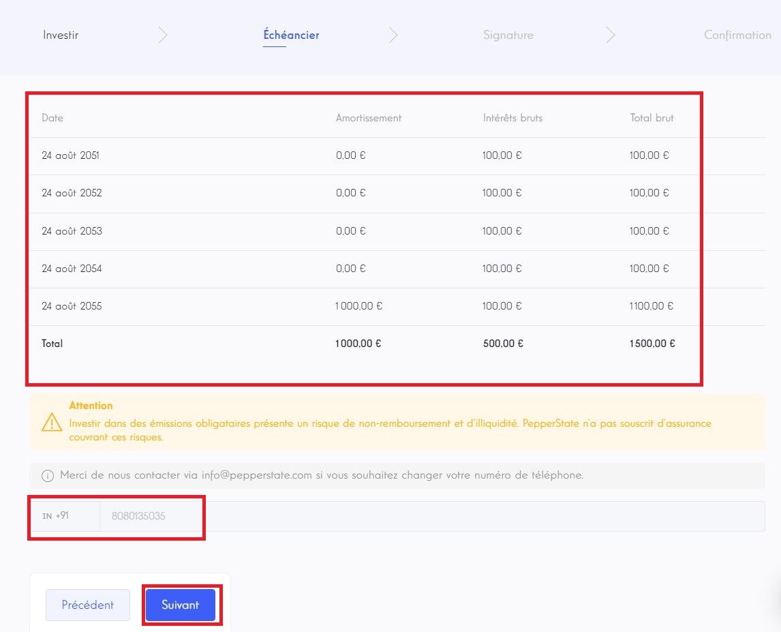
Task: Click the chevron after Investir
Action: pyautogui.click(x=163, y=35)
